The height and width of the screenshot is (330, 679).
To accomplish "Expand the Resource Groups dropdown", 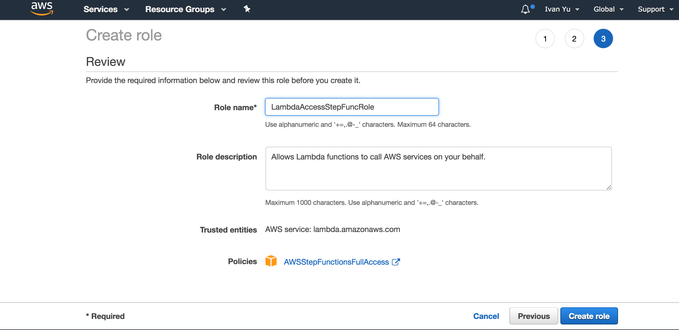I will [x=185, y=9].
